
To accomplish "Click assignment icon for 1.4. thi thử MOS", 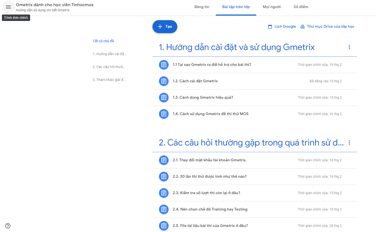I will pyautogui.click(x=164, y=114).
